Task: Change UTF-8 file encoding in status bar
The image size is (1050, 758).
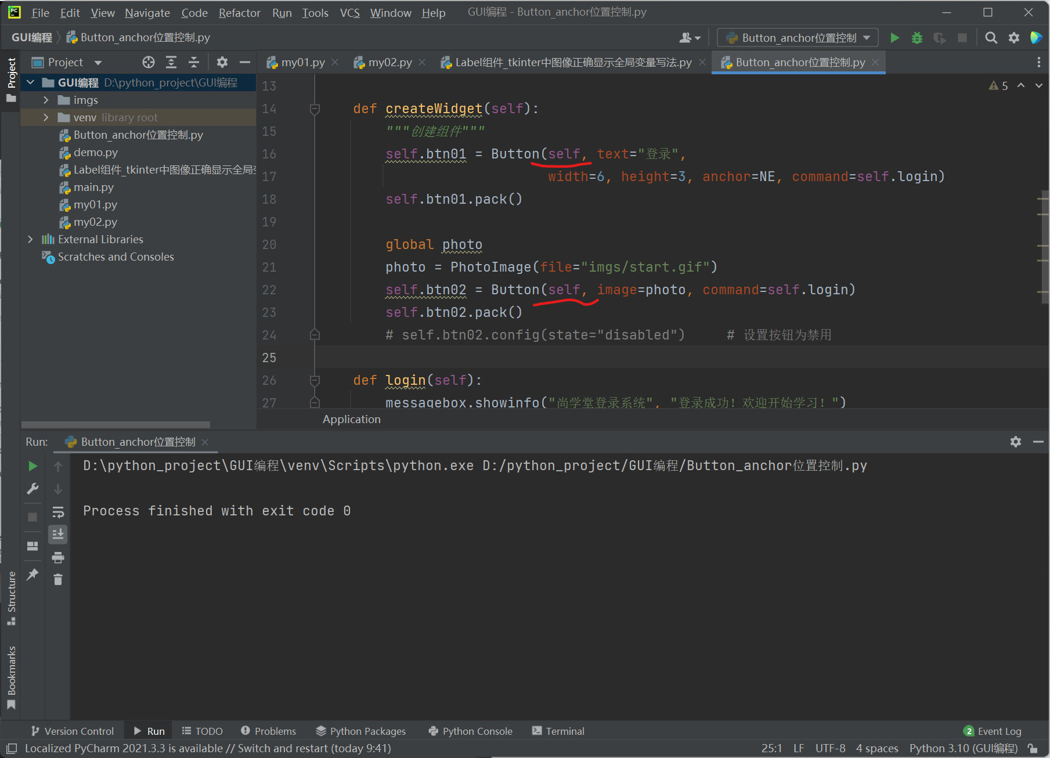Action: click(x=830, y=748)
